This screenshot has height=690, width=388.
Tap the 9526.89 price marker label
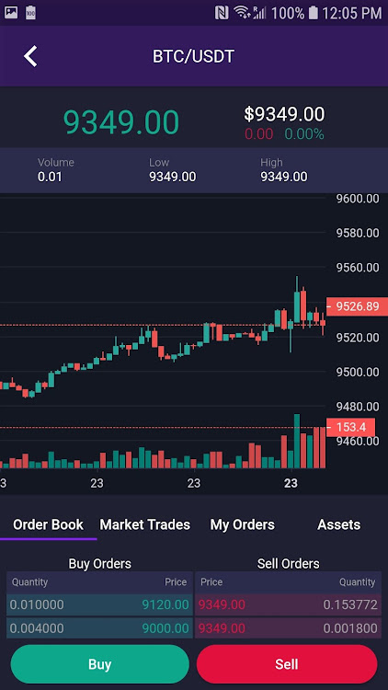coord(357,306)
